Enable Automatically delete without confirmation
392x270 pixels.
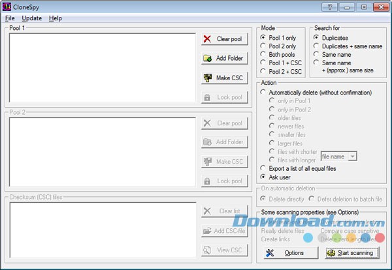pyautogui.click(x=263, y=93)
